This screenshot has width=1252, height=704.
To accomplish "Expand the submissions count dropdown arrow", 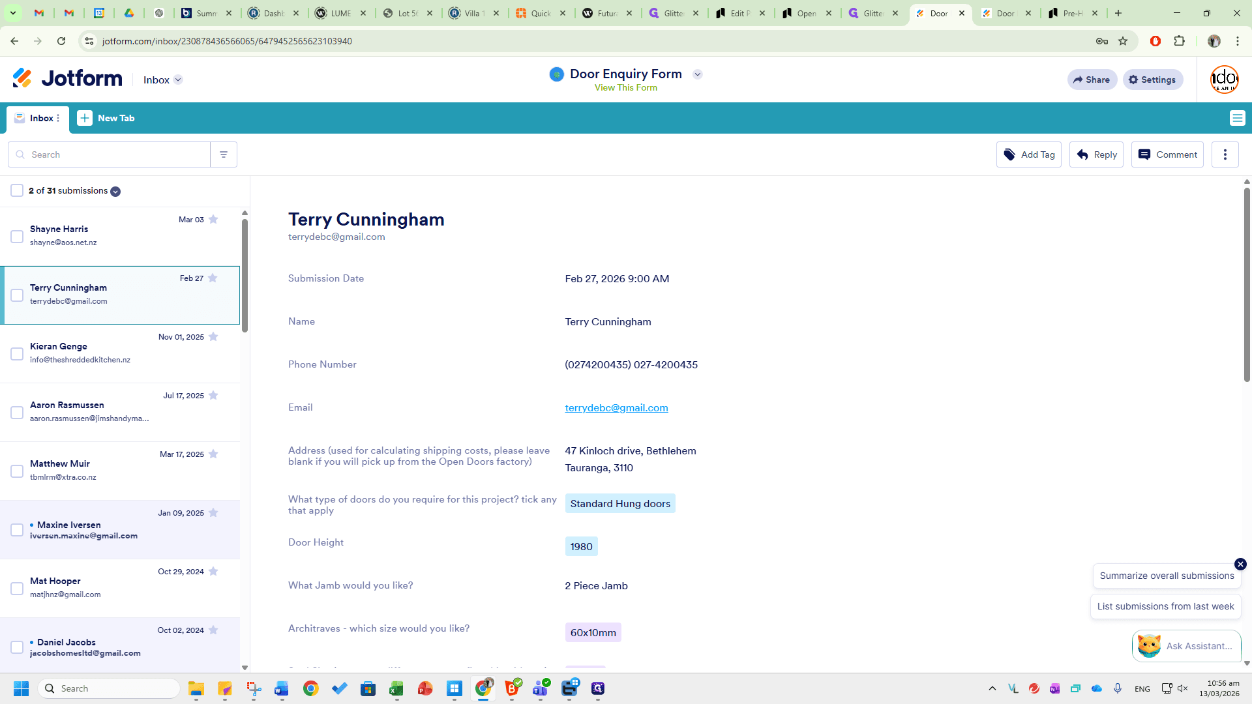I will click(x=115, y=191).
